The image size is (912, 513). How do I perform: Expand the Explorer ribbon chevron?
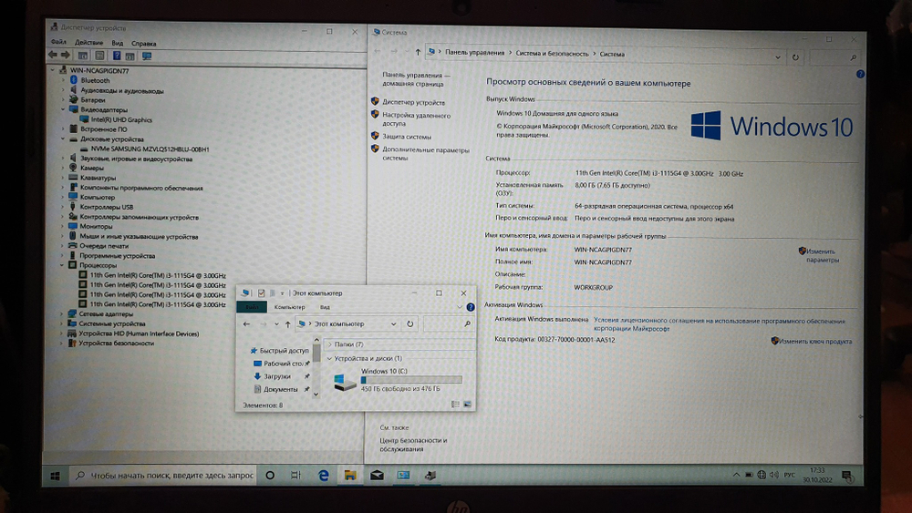click(459, 307)
